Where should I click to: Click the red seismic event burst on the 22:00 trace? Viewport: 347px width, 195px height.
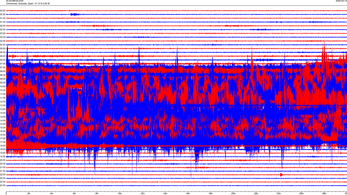pyautogui.click(x=281, y=175)
